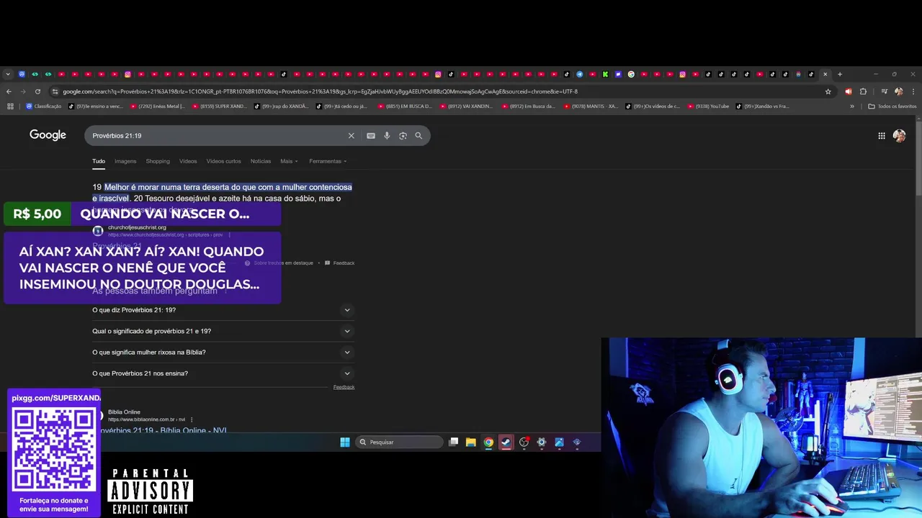This screenshot has height=518, width=922.
Task: Close the active browser tab
Action: coord(825,74)
